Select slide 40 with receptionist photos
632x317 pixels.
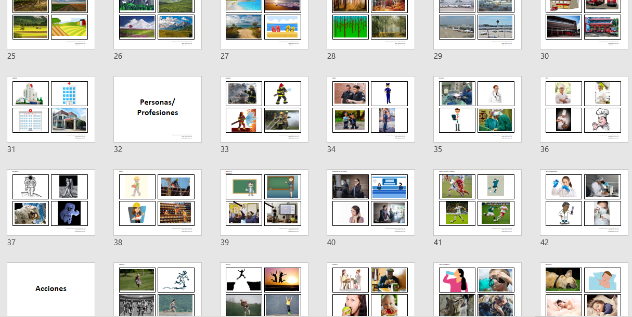point(371,202)
